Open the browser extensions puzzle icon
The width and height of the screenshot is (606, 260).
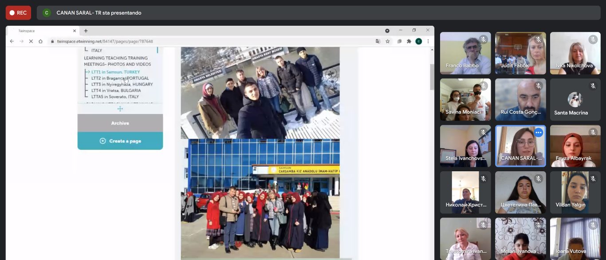[x=409, y=41]
